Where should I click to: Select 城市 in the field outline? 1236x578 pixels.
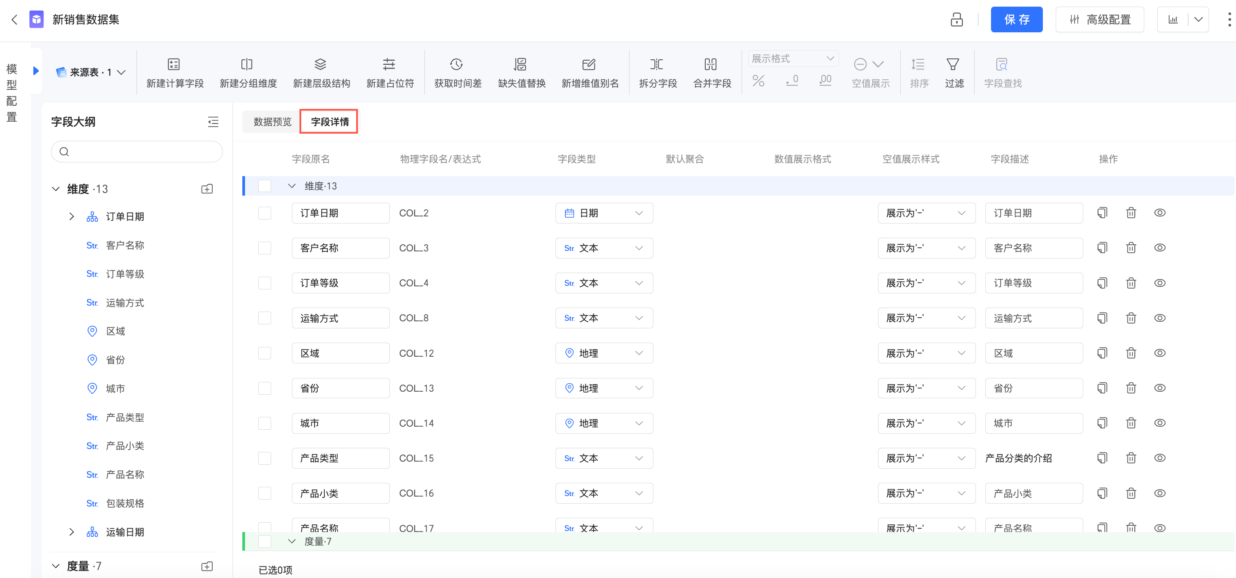[115, 389]
